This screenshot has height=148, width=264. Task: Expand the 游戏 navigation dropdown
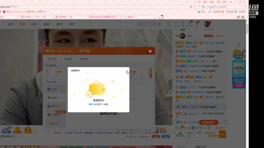pos(60,24)
